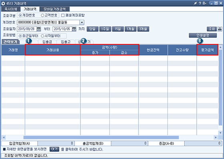Expand the 계좌번호 account dropdown arrow
This screenshot has height=159, width=224.
(82, 22)
